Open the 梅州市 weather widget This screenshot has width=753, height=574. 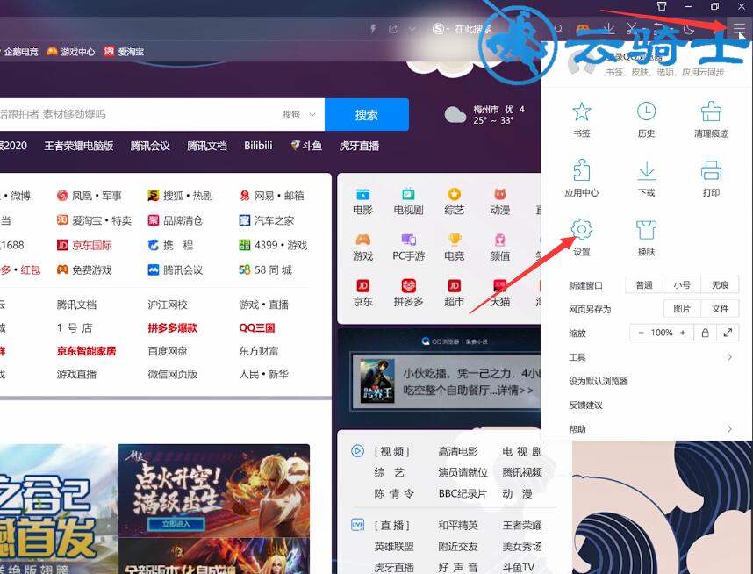click(x=484, y=114)
